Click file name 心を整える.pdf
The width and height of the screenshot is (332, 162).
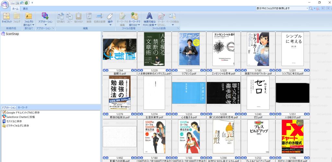189,117
